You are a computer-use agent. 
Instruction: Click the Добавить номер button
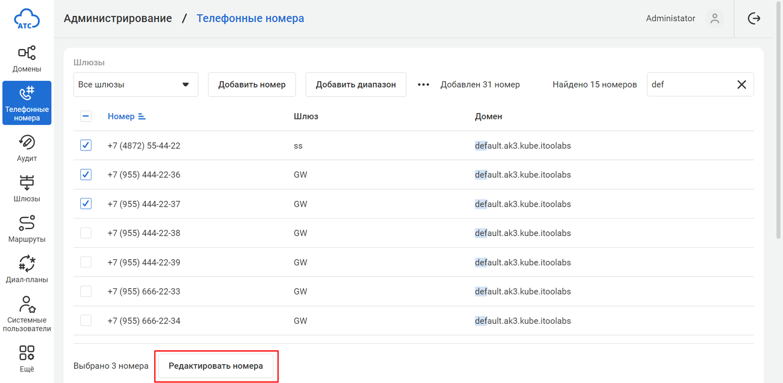[x=251, y=84]
